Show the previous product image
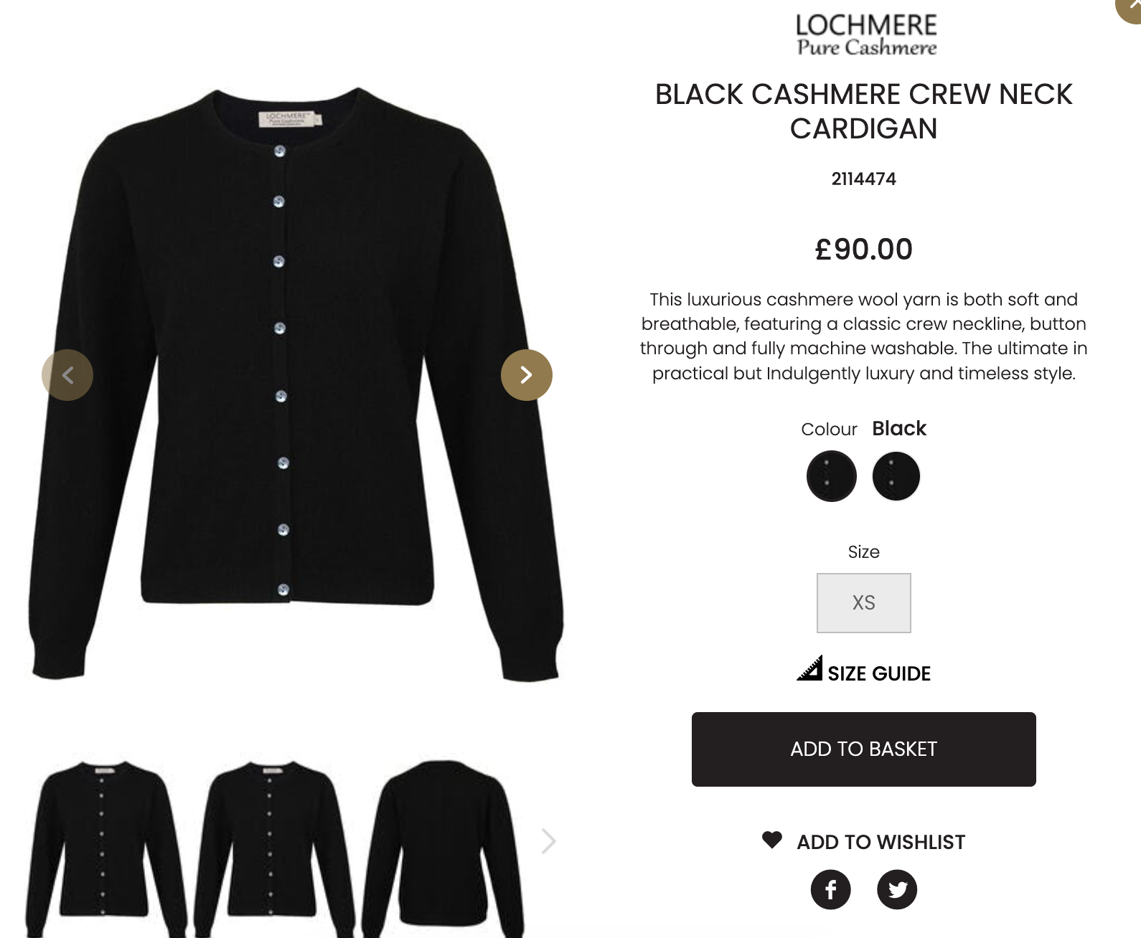This screenshot has width=1141, height=938. point(67,375)
